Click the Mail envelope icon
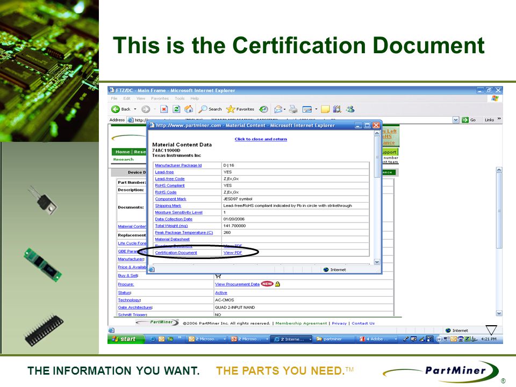 (278, 109)
